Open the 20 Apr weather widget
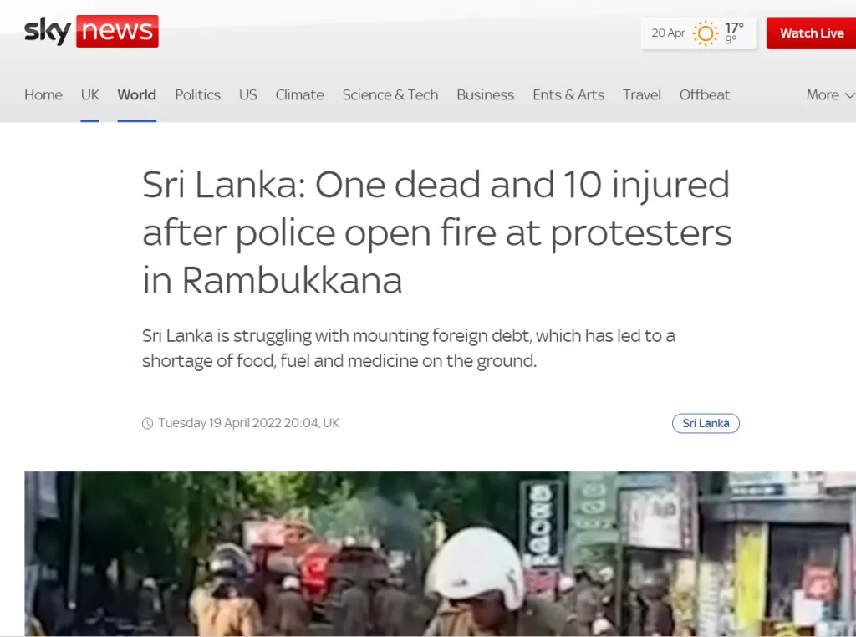The height and width of the screenshot is (637, 856). [x=699, y=33]
